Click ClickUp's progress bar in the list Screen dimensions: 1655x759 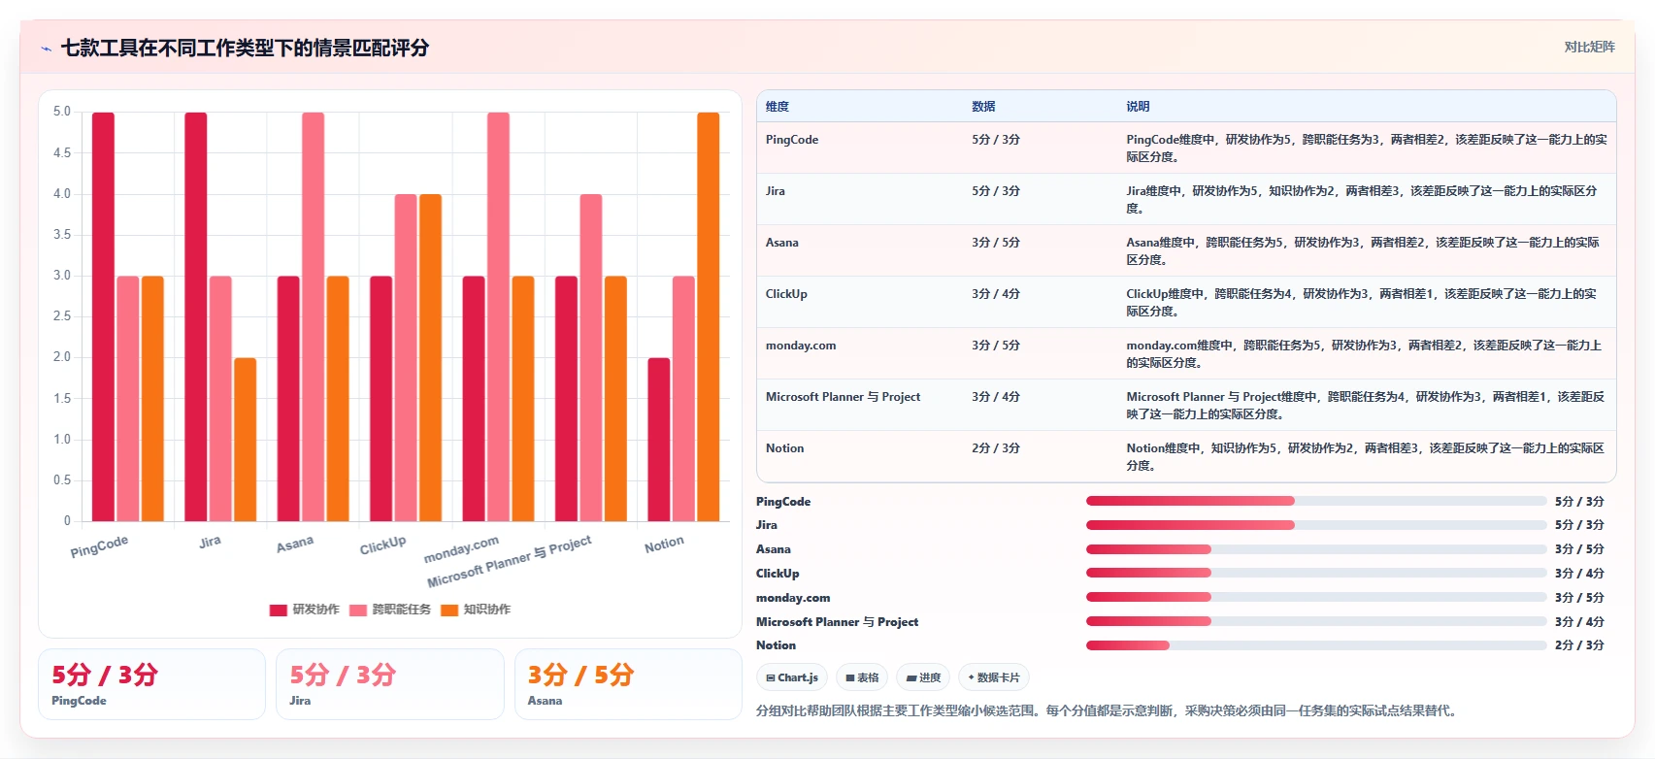click(x=1315, y=573)
